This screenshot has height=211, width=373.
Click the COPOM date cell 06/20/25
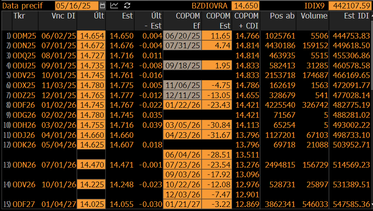182,36
